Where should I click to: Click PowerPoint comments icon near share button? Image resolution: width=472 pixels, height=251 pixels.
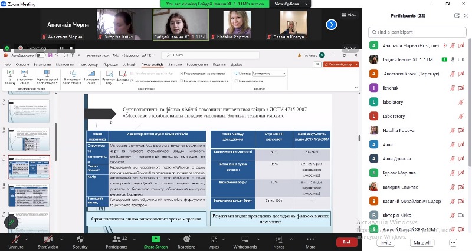[317, 64]
